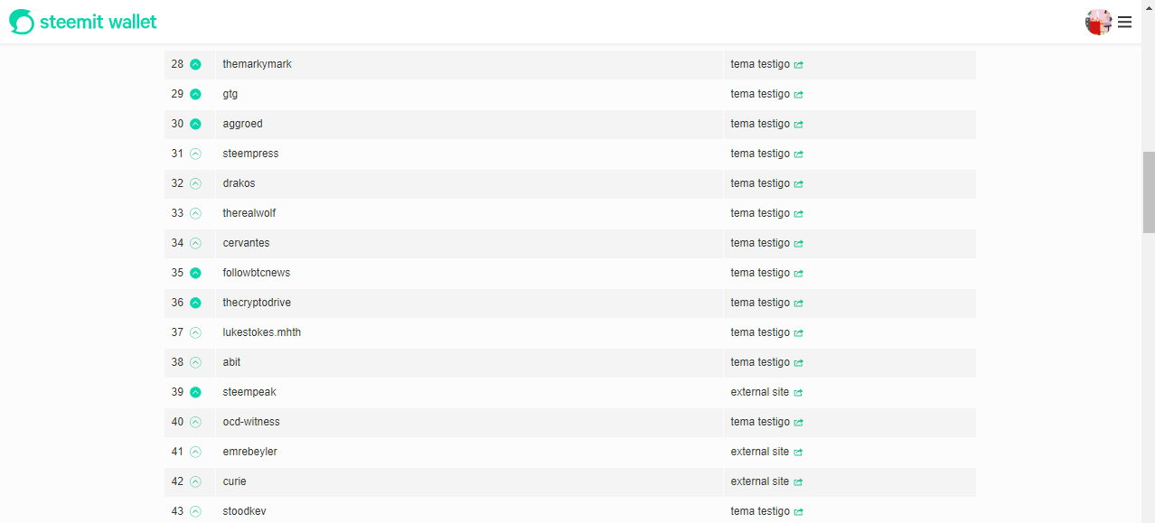The width and height of the screenshot is (1155, 523).
Task: Open cervantes account link
Action: pos(246,243)
